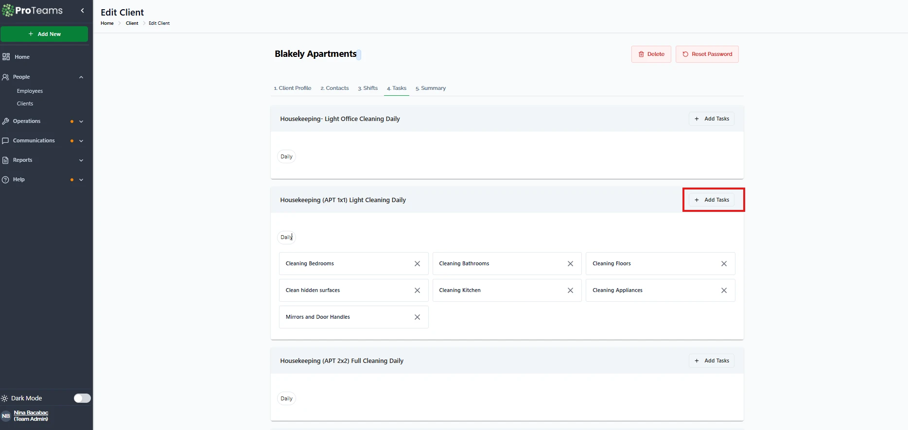This screenshot has width=908, height=430.
Task: Open the Summary tab
Action: point(430,88)
